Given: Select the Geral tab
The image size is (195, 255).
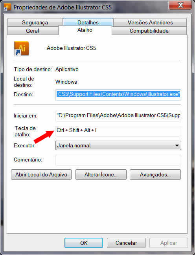Looking at the screenshot, I should [x=33, y=31].
